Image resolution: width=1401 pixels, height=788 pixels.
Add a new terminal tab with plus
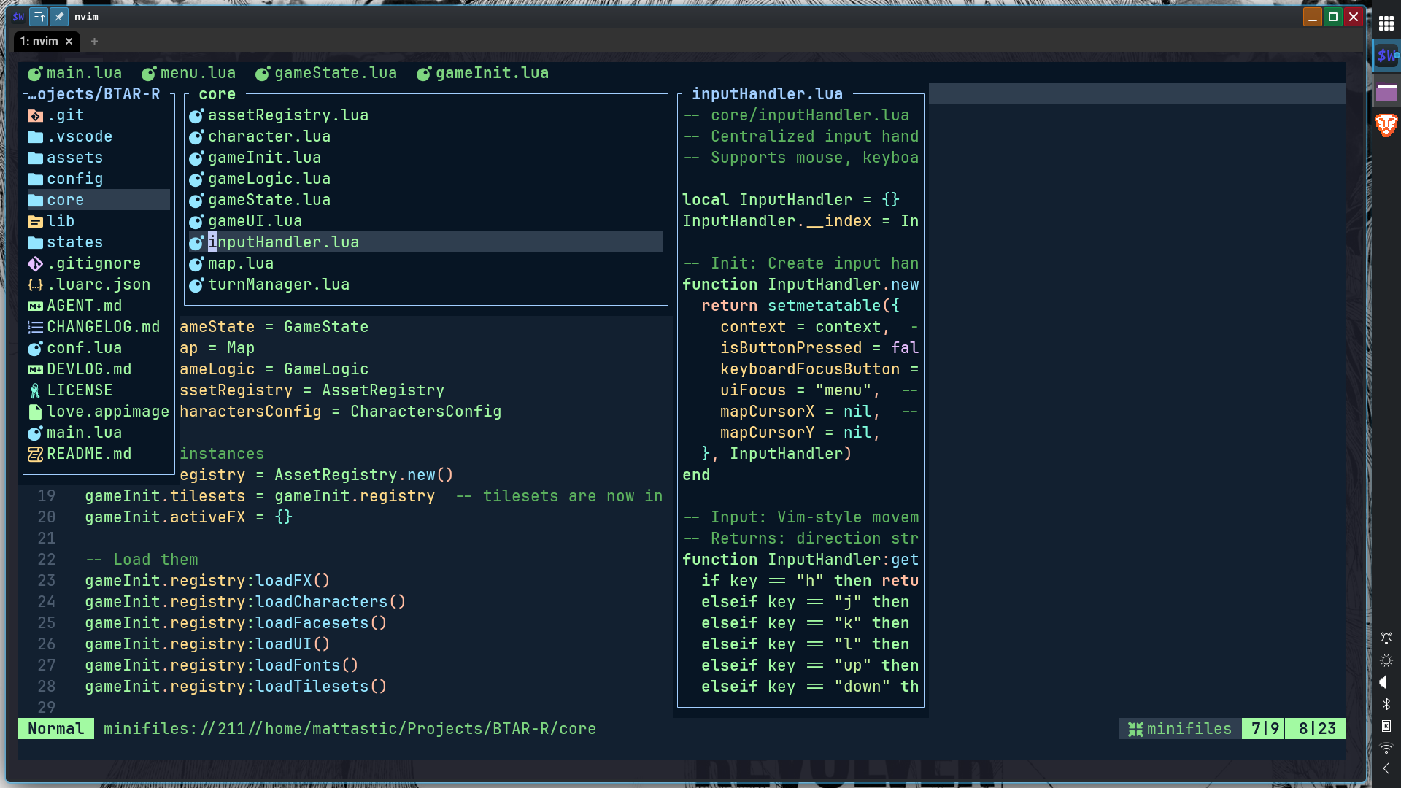[x=94, y=42]
